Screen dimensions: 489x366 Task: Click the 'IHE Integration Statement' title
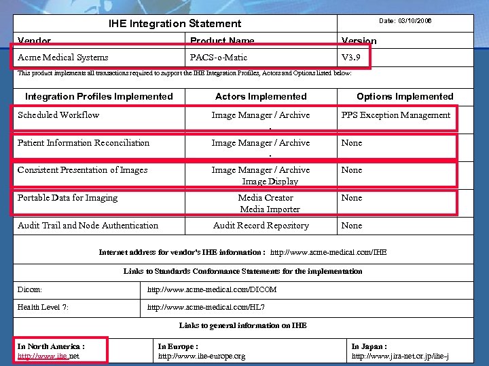175,23
